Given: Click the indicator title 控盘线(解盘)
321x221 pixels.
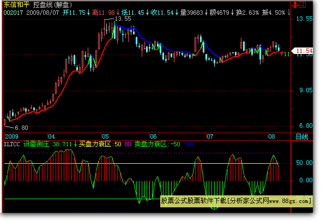Looking at the screenshot, I should tap(53, 4).
